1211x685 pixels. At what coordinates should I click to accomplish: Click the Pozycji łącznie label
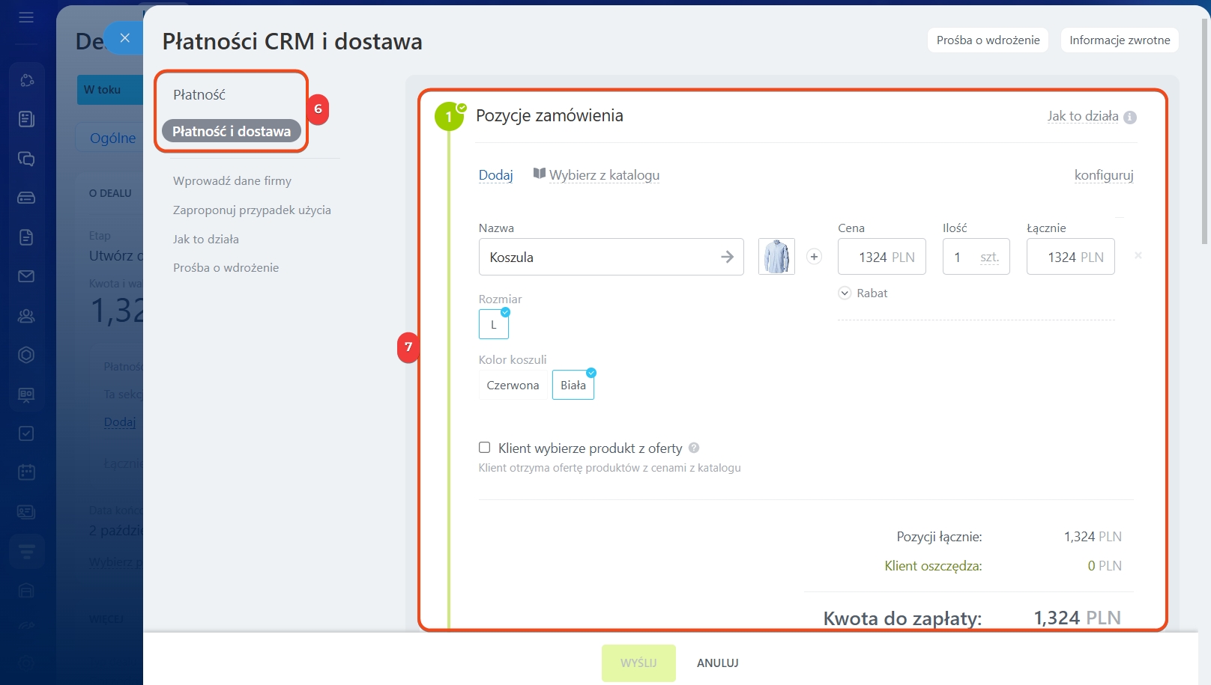(x=939, y=537)
